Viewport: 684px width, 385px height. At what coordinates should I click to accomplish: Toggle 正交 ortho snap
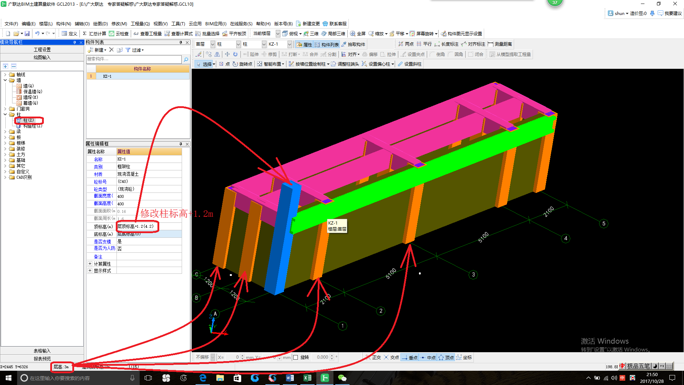pos(373,357)
